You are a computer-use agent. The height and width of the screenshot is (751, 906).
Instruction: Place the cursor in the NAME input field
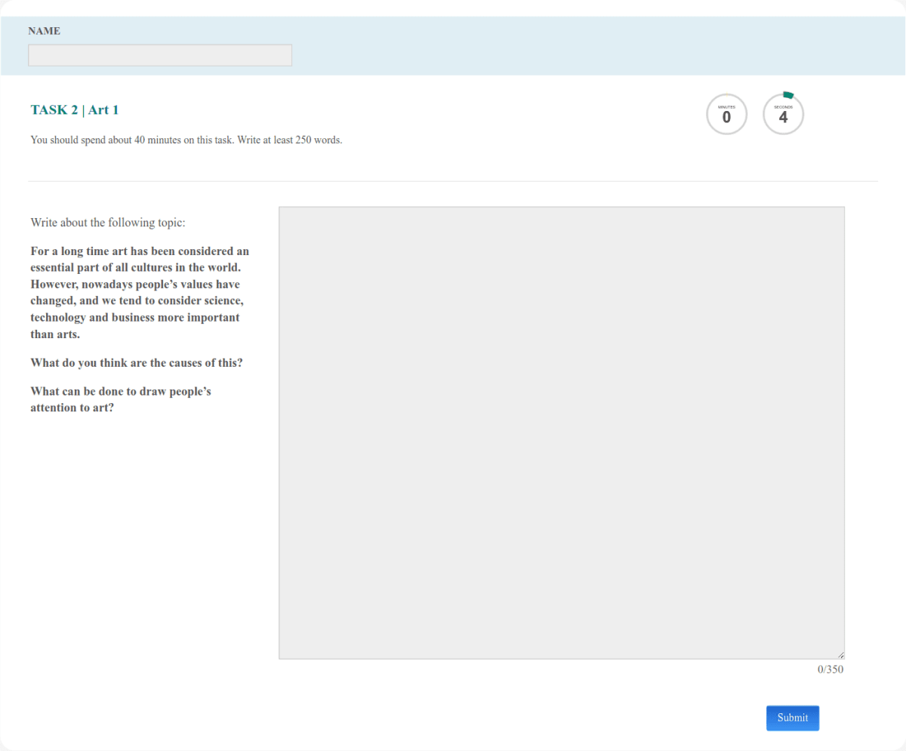[x=159, y=54]
